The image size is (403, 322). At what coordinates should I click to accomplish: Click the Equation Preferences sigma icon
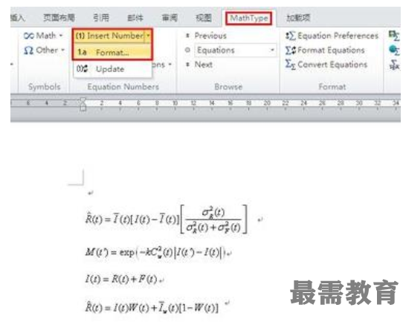291,36
